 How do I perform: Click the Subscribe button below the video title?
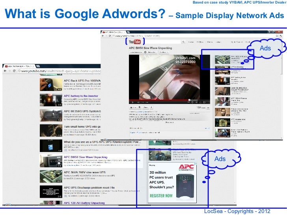pyautogui.click(x=151, y=52)
